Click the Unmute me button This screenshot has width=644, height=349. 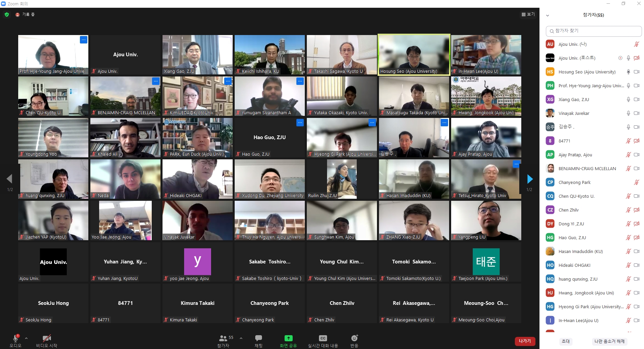coord(609,341)
